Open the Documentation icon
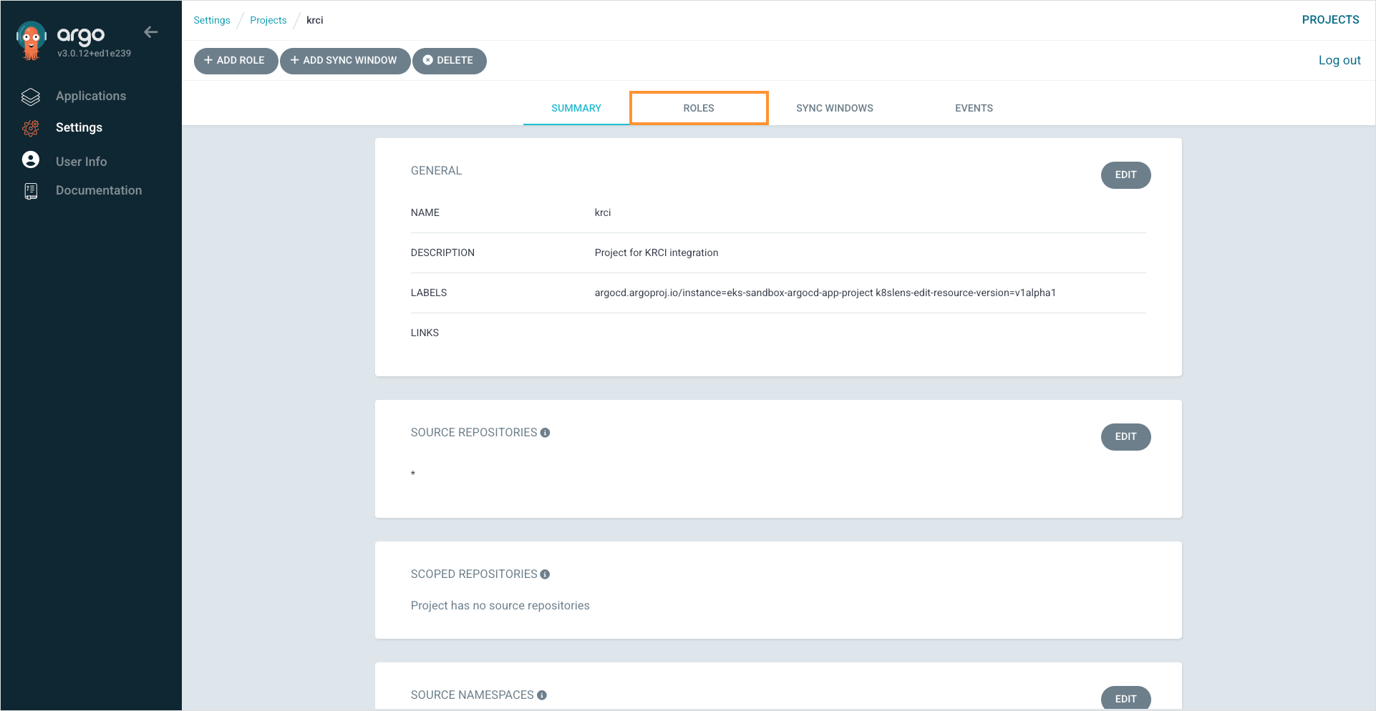Image resolution: width=1376 pixels, height=711 pixels. [x=30, y=190]
